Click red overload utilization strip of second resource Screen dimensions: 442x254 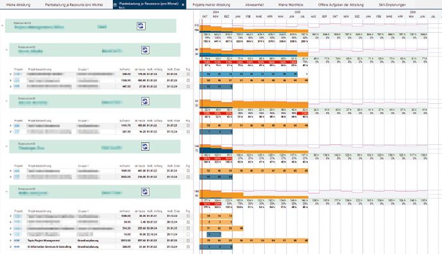point(248,62)
